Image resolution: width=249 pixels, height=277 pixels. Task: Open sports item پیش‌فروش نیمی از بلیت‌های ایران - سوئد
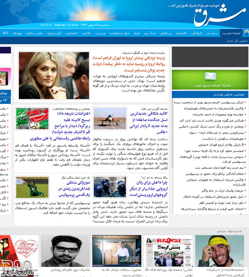[x=216, y=132]
